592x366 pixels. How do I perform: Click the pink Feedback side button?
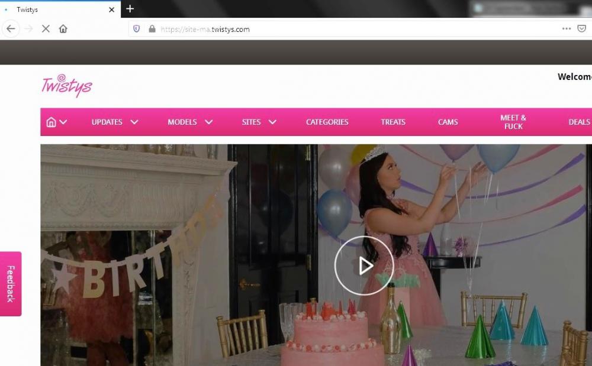(x=11, y=284)
